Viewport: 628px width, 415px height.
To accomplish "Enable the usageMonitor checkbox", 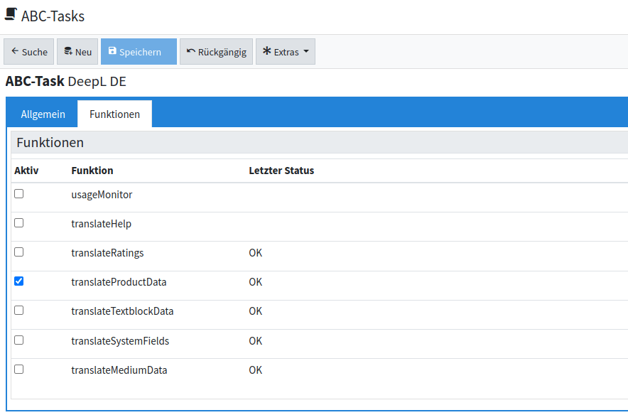I will (x=19, y=194).
